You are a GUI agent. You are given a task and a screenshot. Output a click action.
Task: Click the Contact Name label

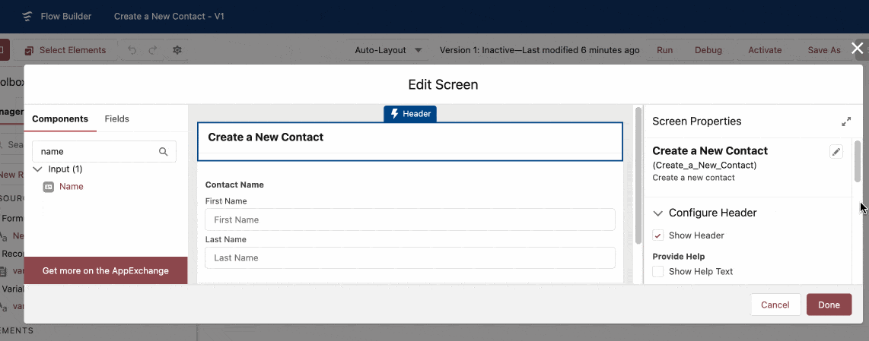point(234,185)
